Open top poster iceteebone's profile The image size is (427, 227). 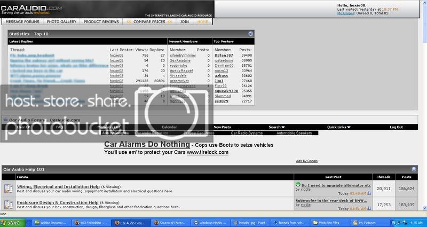click(224, 60)
